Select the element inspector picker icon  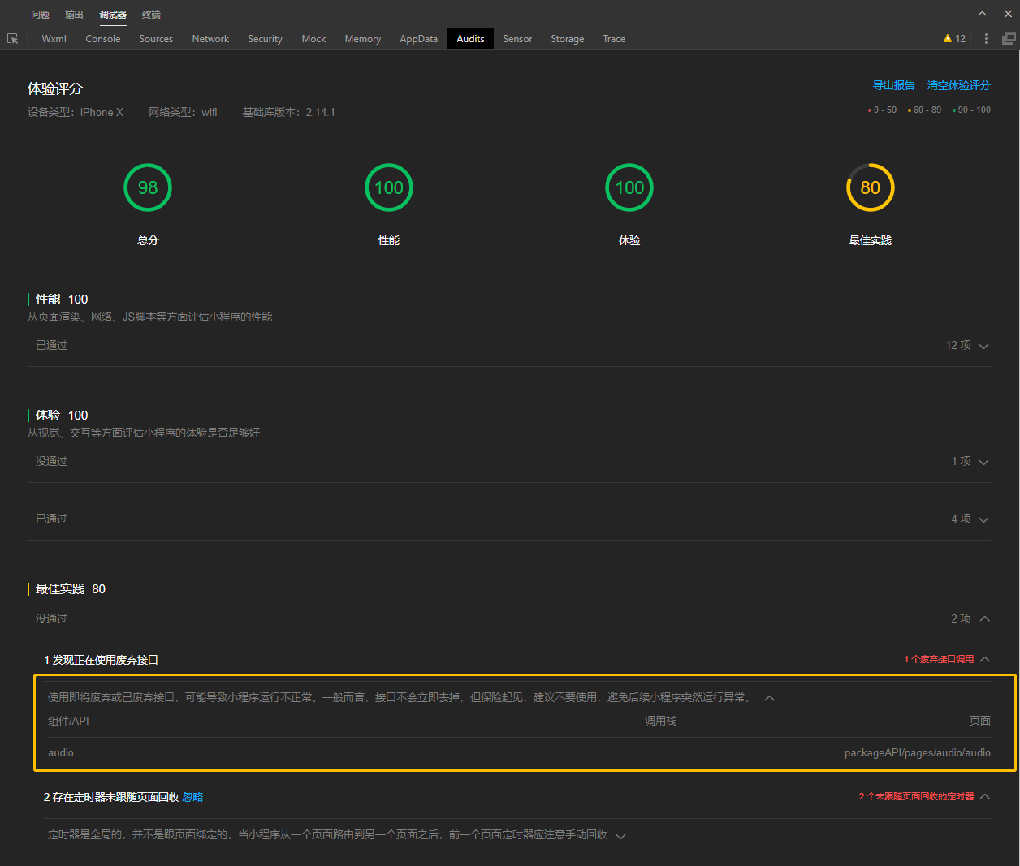[12, 39]
